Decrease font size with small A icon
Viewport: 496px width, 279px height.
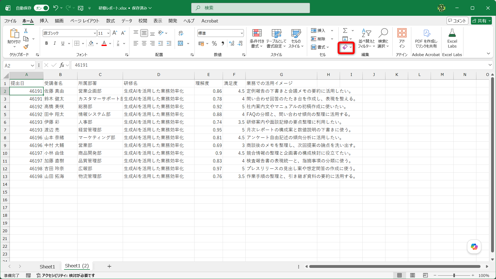coord(123,33)
